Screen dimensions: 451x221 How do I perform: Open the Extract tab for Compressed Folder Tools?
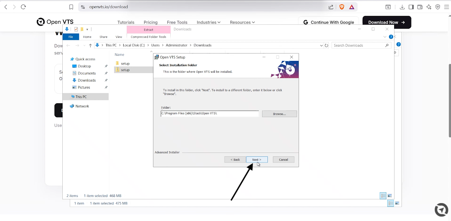click(149, 30)
